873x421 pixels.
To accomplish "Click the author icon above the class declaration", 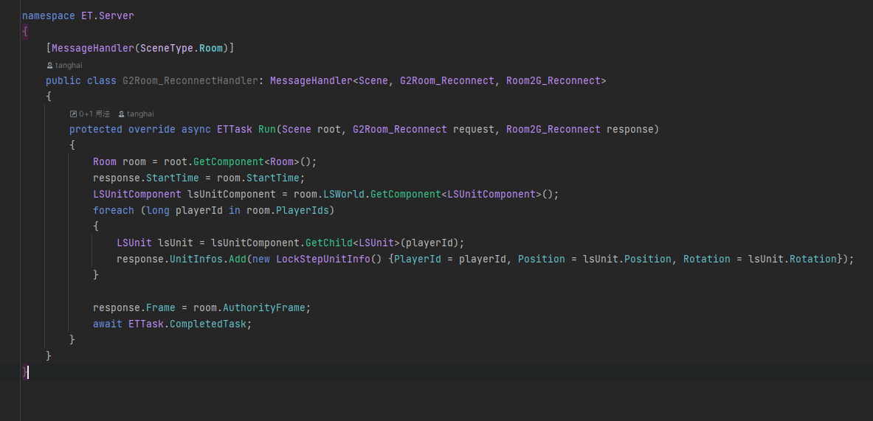I will pyautogui.click(x=50, y=65).
